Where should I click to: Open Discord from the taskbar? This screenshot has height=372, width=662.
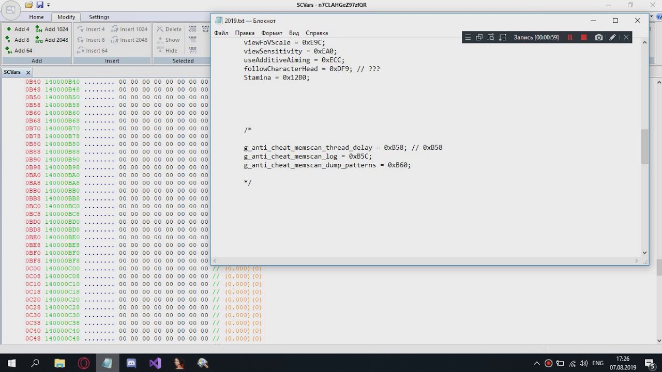[131, 363]
